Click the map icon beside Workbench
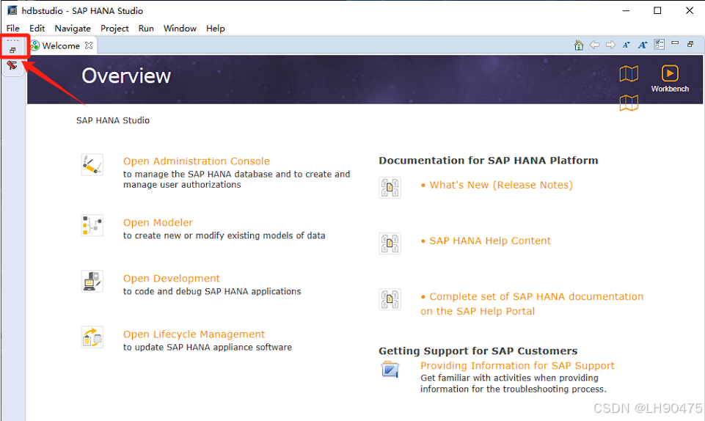The image size is (705, 421). 629,73
